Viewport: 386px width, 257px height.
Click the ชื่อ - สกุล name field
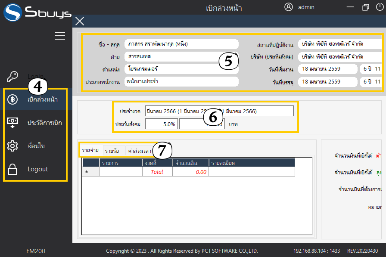[x=181, y=44]
